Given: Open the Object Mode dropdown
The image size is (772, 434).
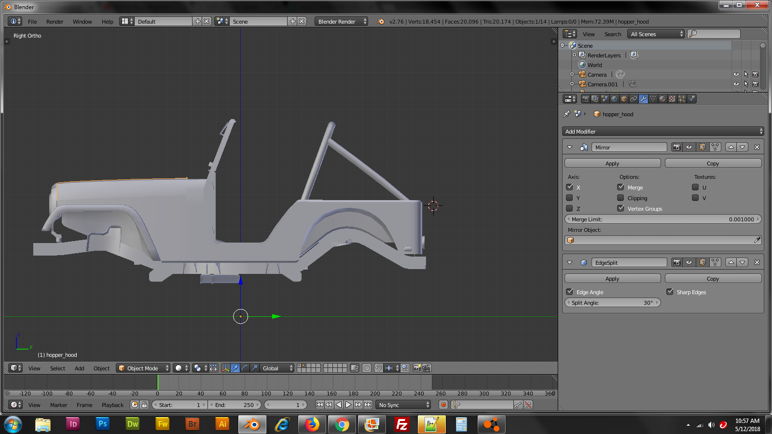Looking at the screenshot, I should (143, 368).
